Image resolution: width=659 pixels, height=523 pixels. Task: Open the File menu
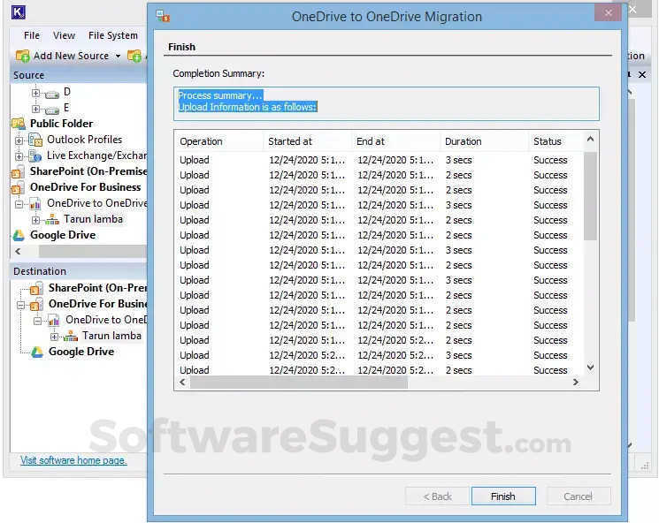(32, 35)
